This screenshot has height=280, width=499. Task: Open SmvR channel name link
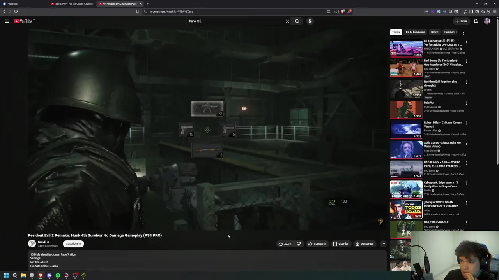(x=42, y=242)
